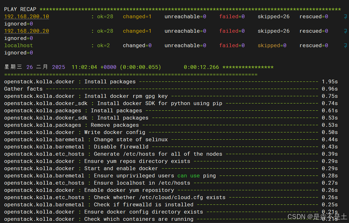Click the 0.28s timing value

(330, 176)
